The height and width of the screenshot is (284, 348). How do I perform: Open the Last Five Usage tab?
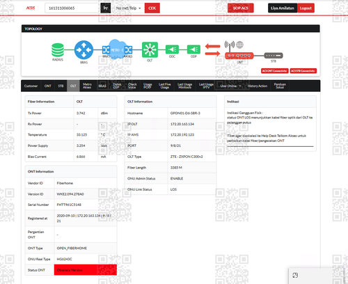coord(165,86)
